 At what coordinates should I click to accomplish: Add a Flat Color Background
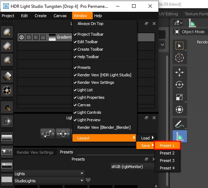point(7,180)
